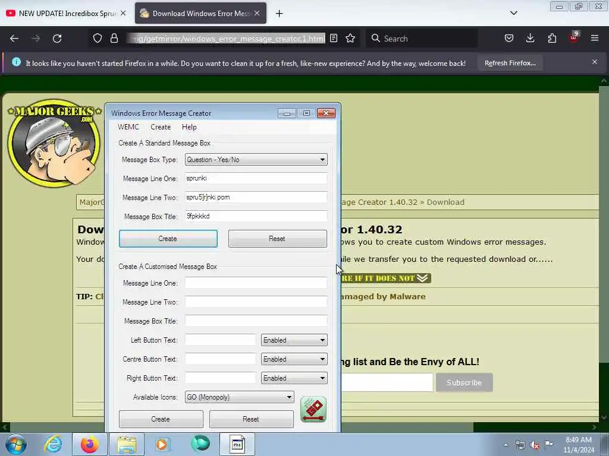Toggle reader view icon in address bar
Screen dimensions: 609x456
click(334, 39)
